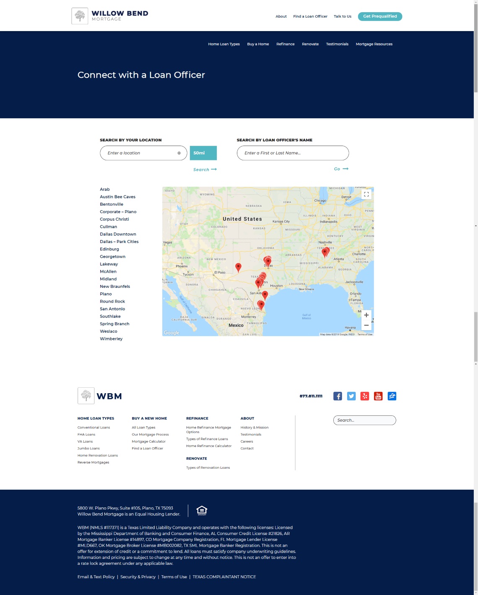Open Types of Renovation Loans link
The height and width of the screenshot is (595, 478).
click(208, 467)
